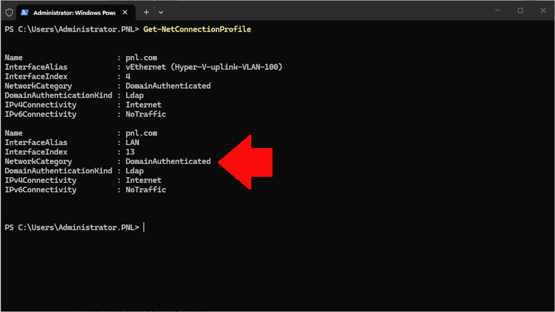Click DomainAuthenticated next to the red arrow
This screenshot has height=312, width=555.
click(168, 161)
